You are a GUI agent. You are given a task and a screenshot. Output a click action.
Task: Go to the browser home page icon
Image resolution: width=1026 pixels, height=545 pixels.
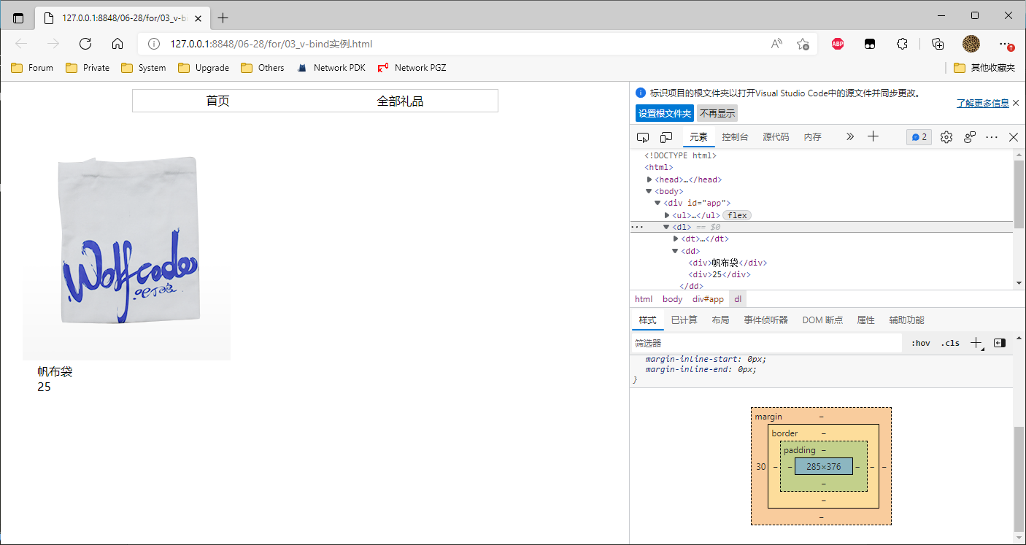117,44
